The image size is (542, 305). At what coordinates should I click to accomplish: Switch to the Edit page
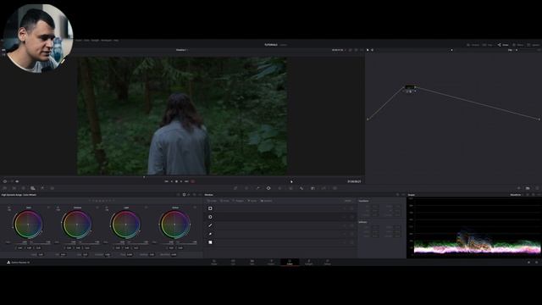click(252, 262)
